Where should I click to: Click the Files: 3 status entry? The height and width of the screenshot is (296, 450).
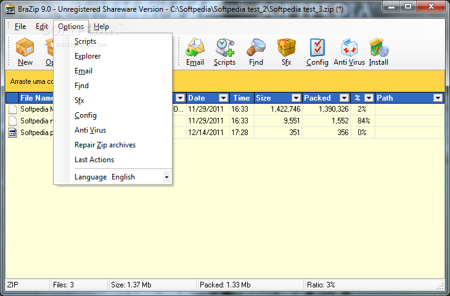(79, 285)
